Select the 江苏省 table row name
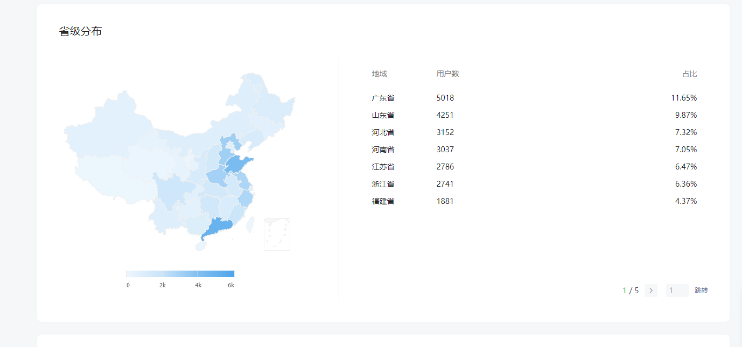Image resolution: width=742 pixels, height=347 pixels. tap(383, 167)
